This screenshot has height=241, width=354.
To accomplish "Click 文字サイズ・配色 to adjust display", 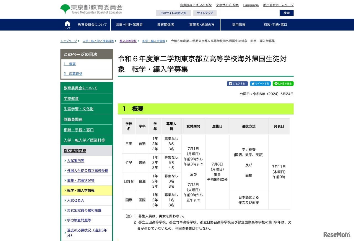I will click(227, 5).
